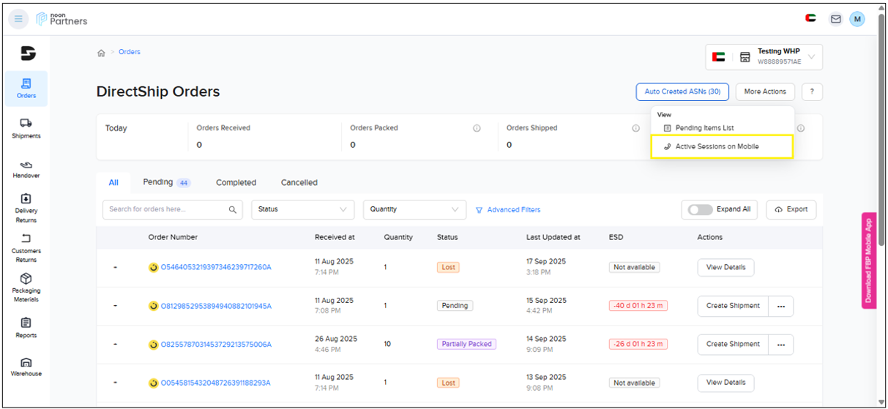Expand the Status filter dropdown
The height and width of the screenshot is (409, 888).
302,209
